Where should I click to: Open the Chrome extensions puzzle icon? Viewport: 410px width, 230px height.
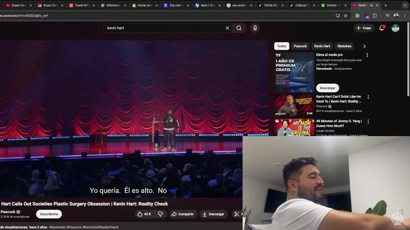point(375,15)
